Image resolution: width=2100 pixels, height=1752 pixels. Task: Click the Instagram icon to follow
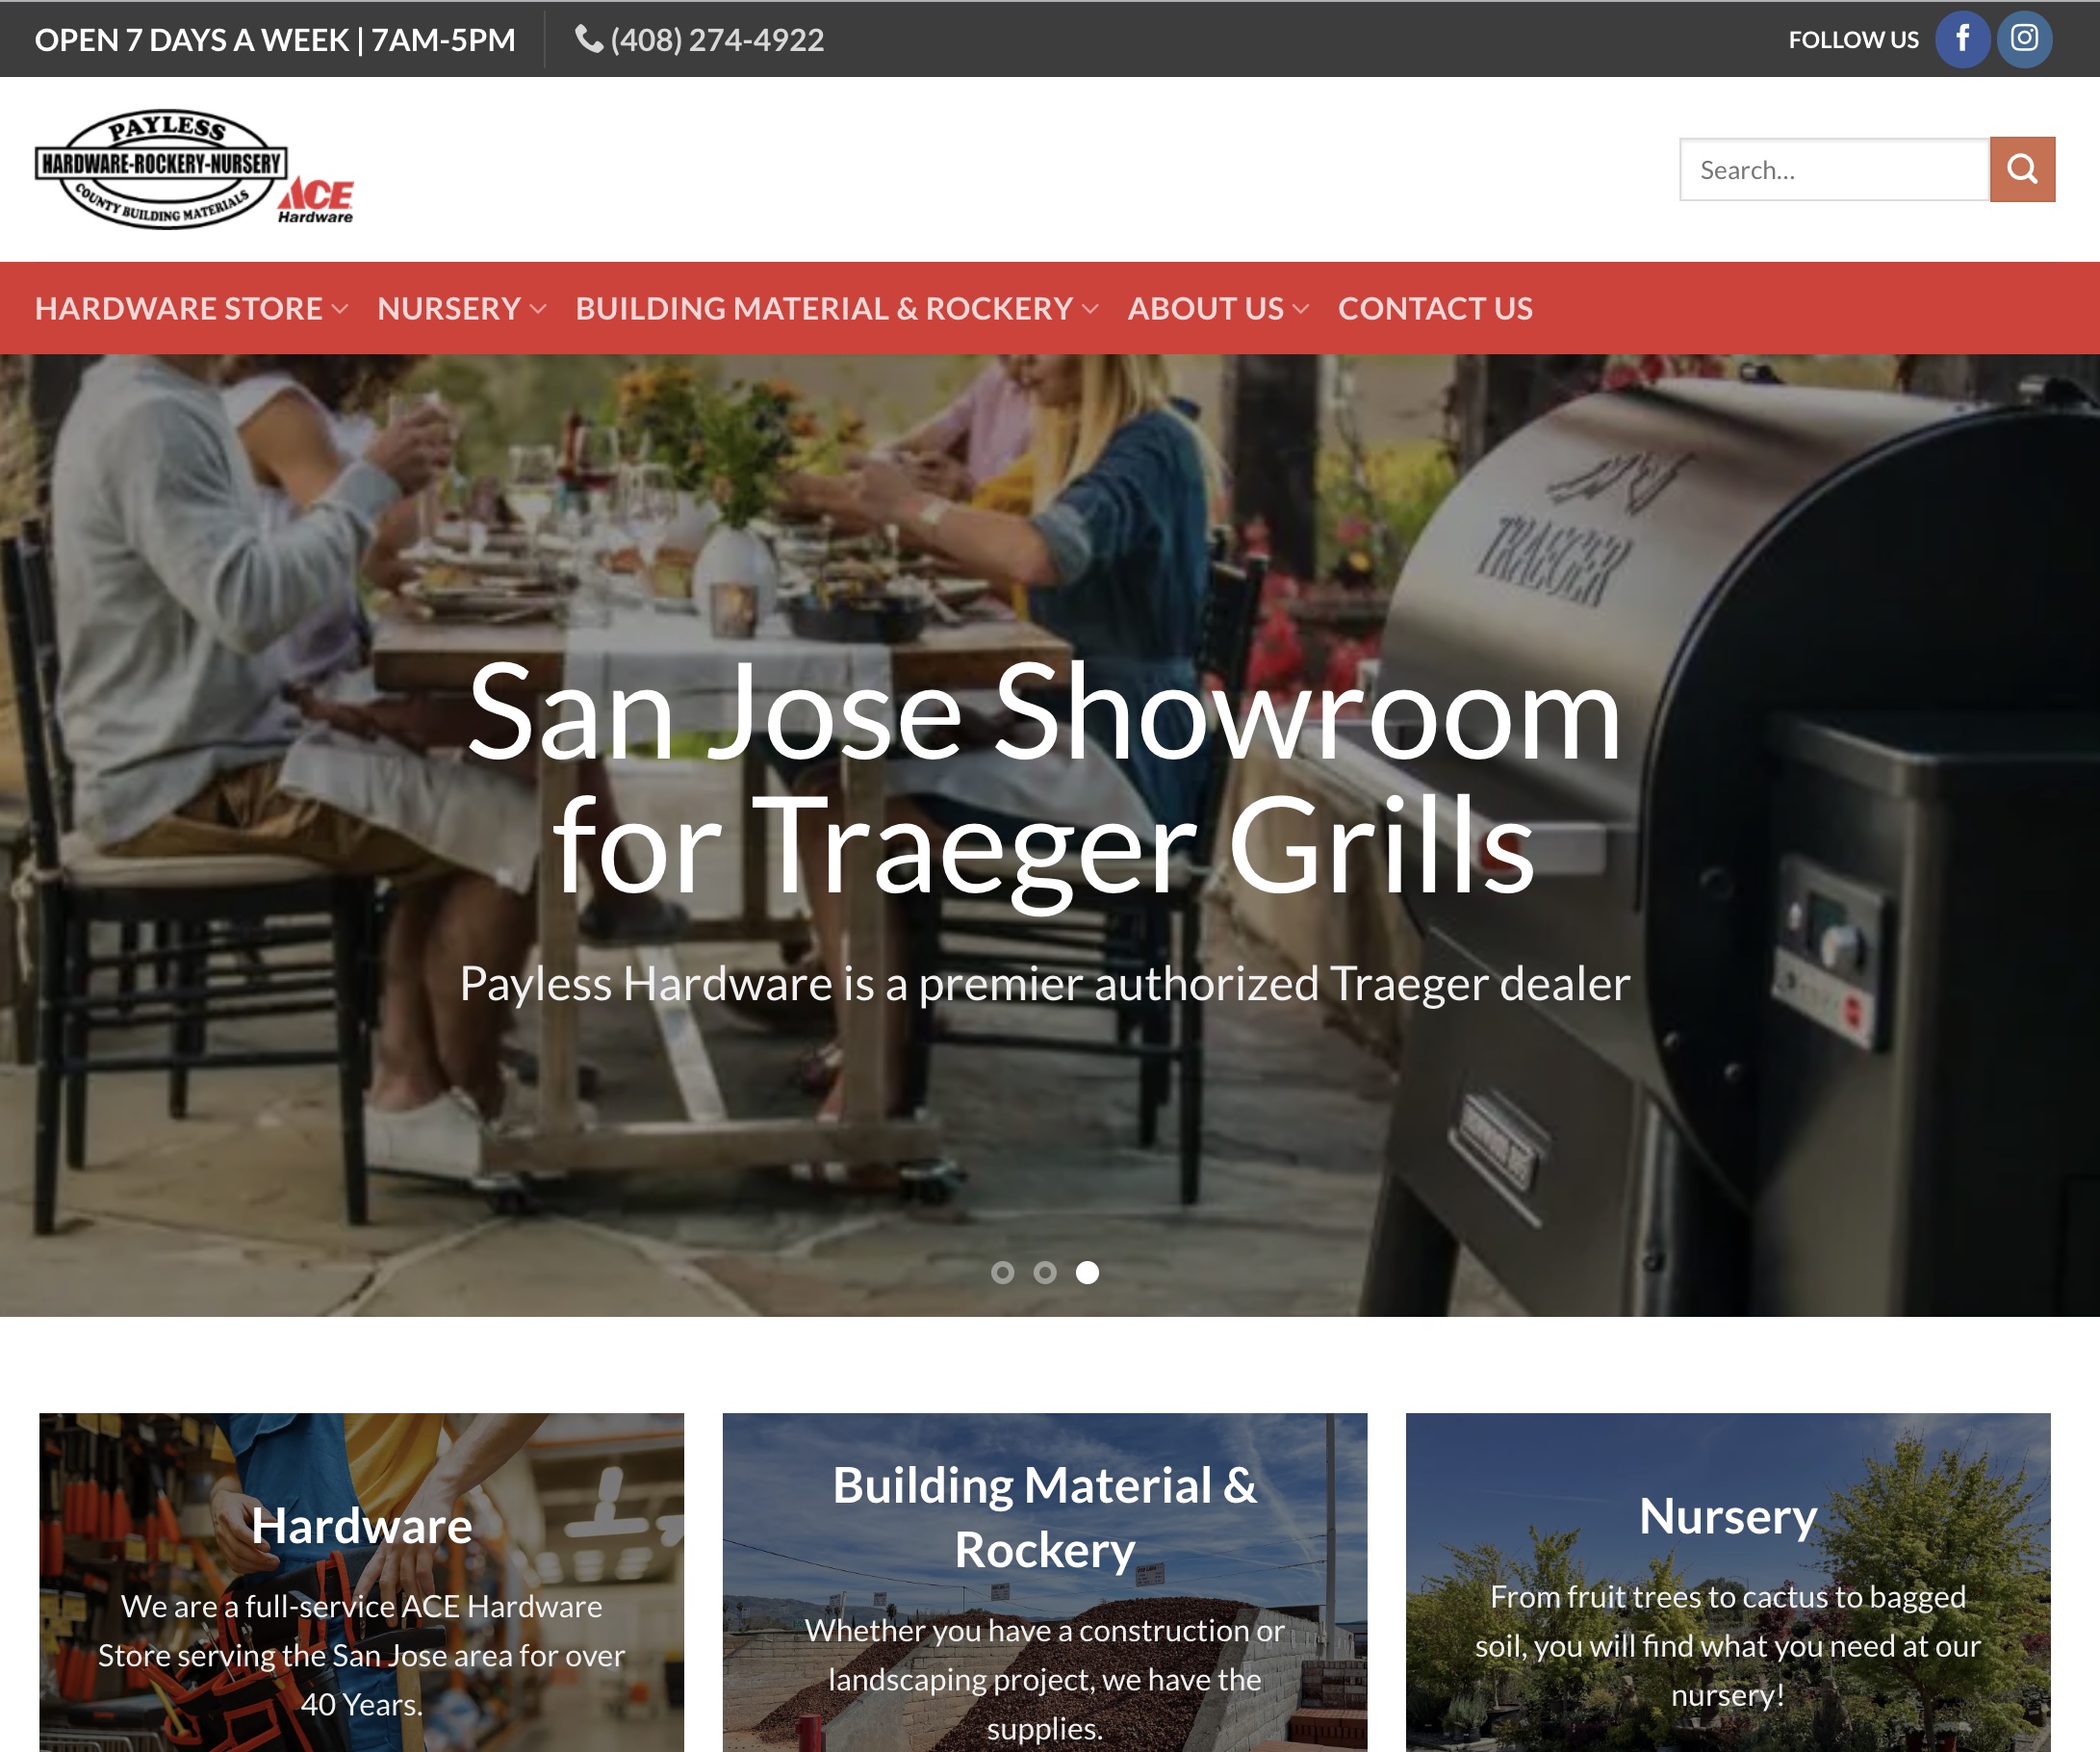[x=2023, y=39]
